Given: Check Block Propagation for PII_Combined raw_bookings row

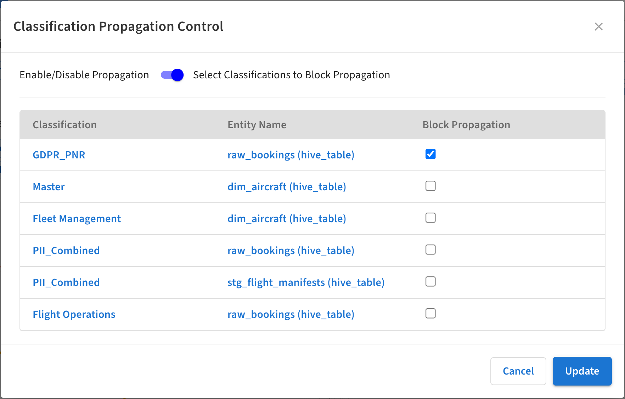Looking at the screenshot, I should coord(430,250).
